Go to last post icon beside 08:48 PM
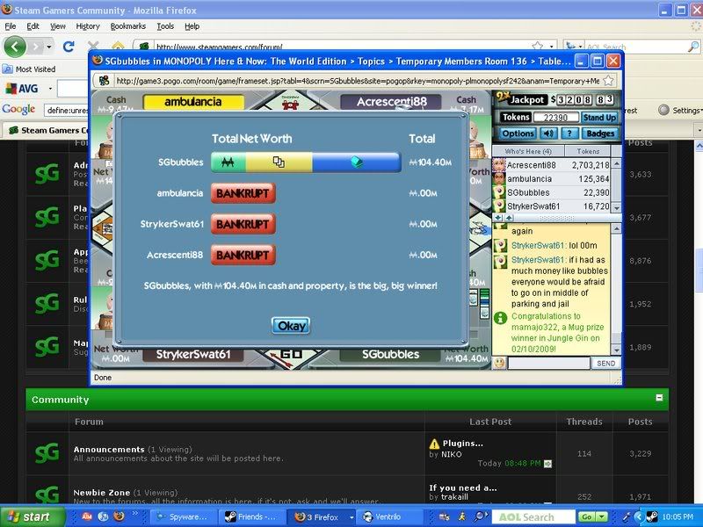The image size is (703, 527). [x=547, y=464]
